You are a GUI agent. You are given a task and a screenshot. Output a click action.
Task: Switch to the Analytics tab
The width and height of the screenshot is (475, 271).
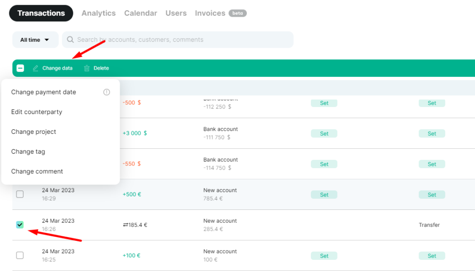[x=98, y=13]
